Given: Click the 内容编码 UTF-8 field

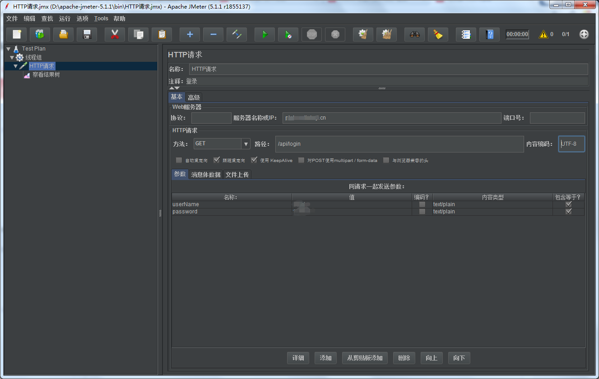Looking at the screenshot, I should tap(571, 144).
